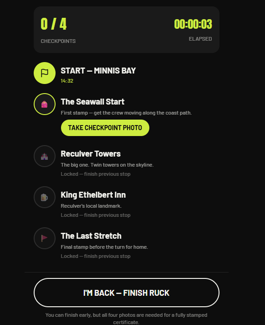This screenshot has width=265, height=325.
Task: Click the elapsed timer readout
Action: [x=193, y=24]
